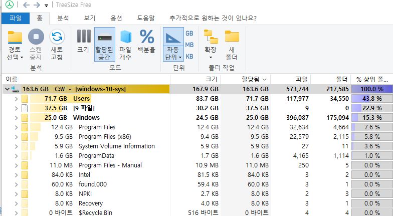Viewport: 393px width, 216px height.
Task: Expand the [9 파일] node
Action: [16, 108]
